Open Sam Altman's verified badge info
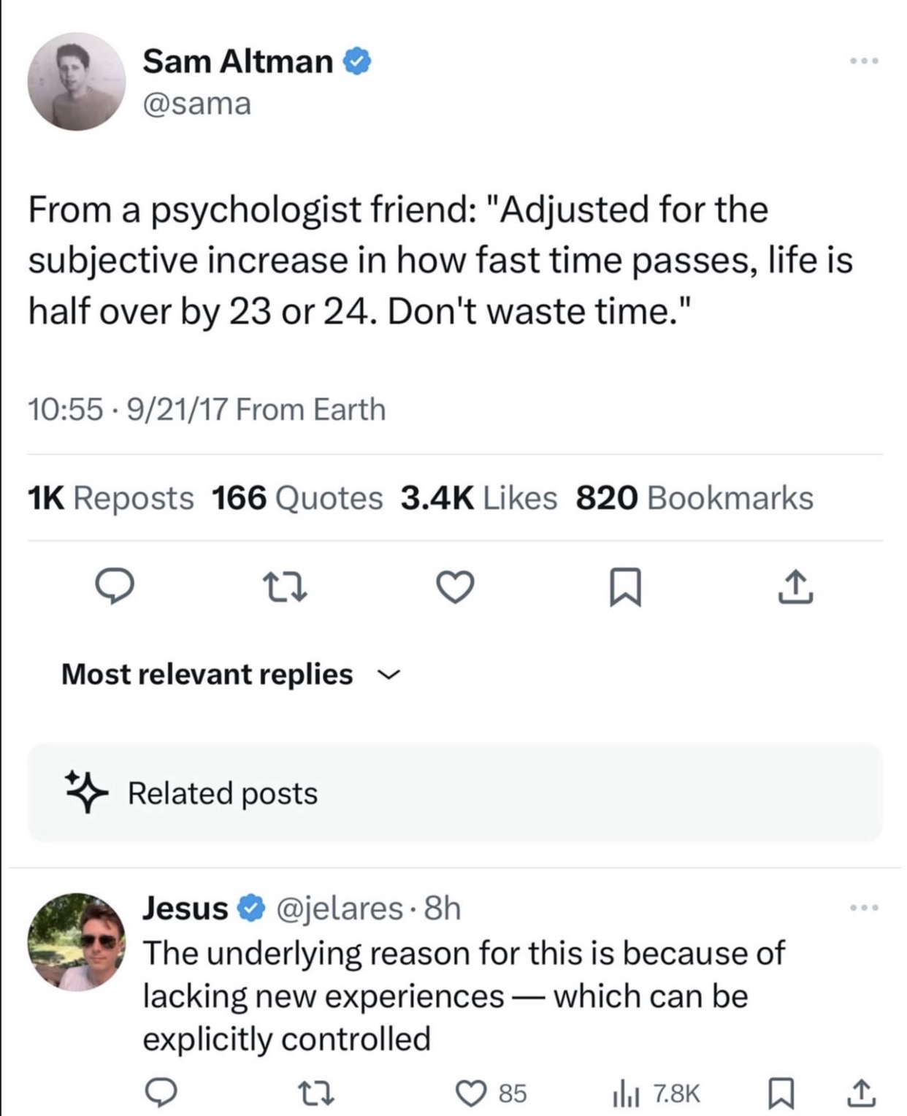The width and height of the screenshot is (907, 1116). pos(357,61)
